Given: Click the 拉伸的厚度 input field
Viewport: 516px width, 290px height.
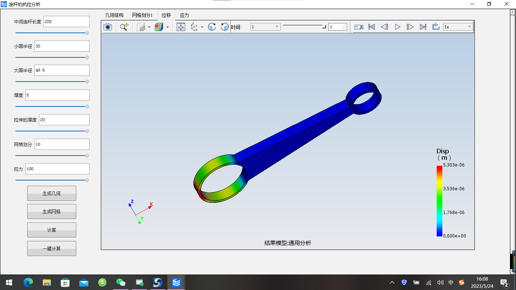Looking at the screenshot, I should tap(64, 120).
